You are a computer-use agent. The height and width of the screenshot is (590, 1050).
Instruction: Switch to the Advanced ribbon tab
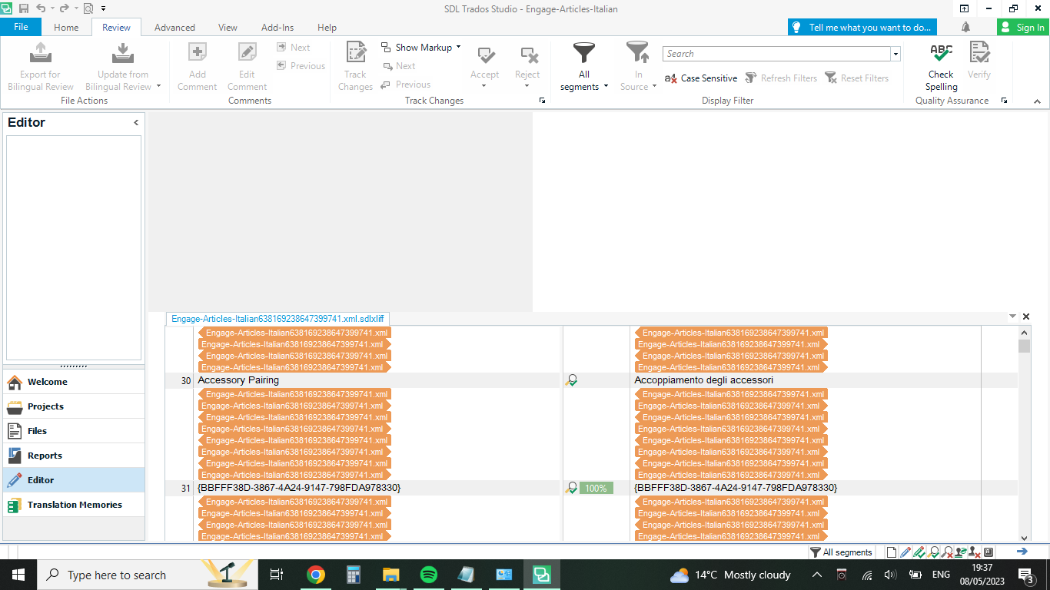(x=174, y=27)
